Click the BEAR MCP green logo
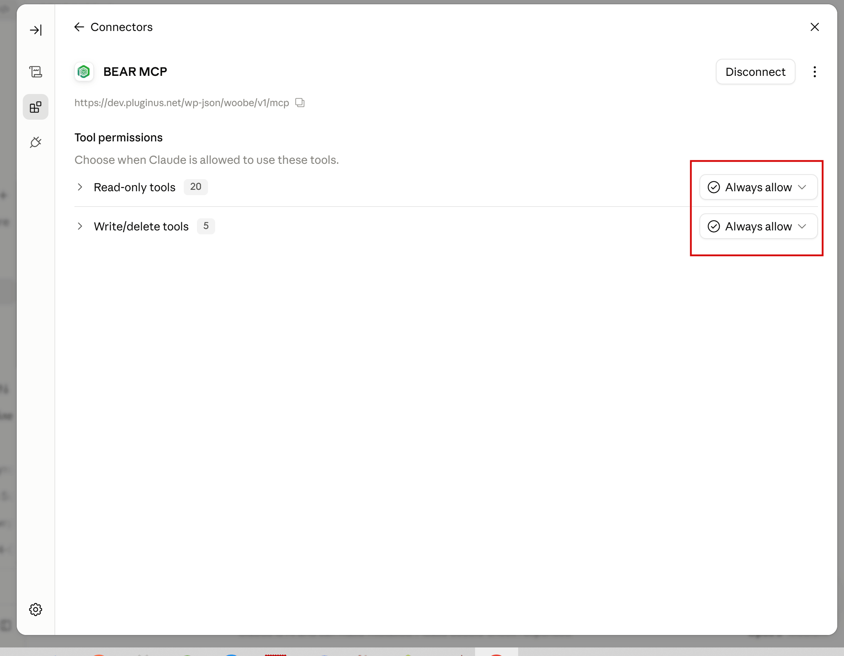This screenshot has height=656, width=844. pos(84,72)
